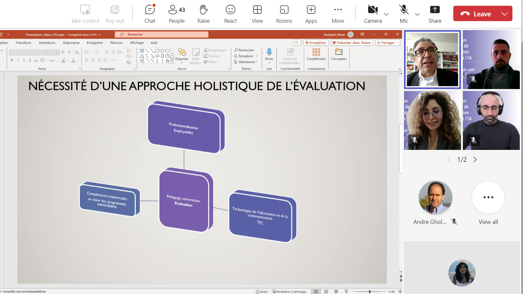Open the comments pane icon
Viewport: 523px width, 294px height.
tap(297, 43)
